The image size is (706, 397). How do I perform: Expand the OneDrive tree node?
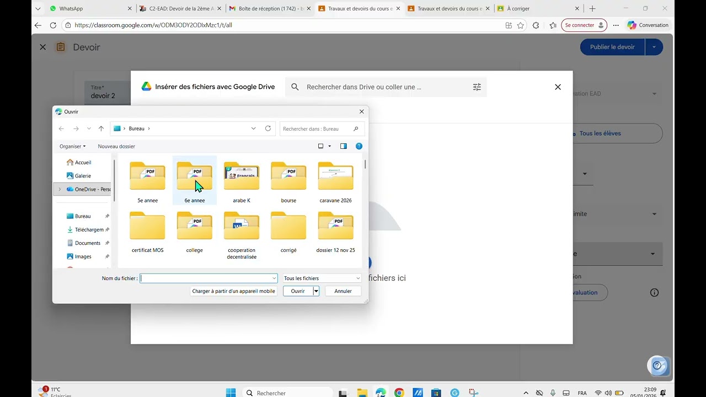[60, 189]
